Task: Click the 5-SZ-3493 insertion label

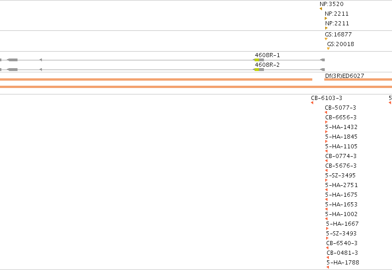Action: (x=341, y=233)
